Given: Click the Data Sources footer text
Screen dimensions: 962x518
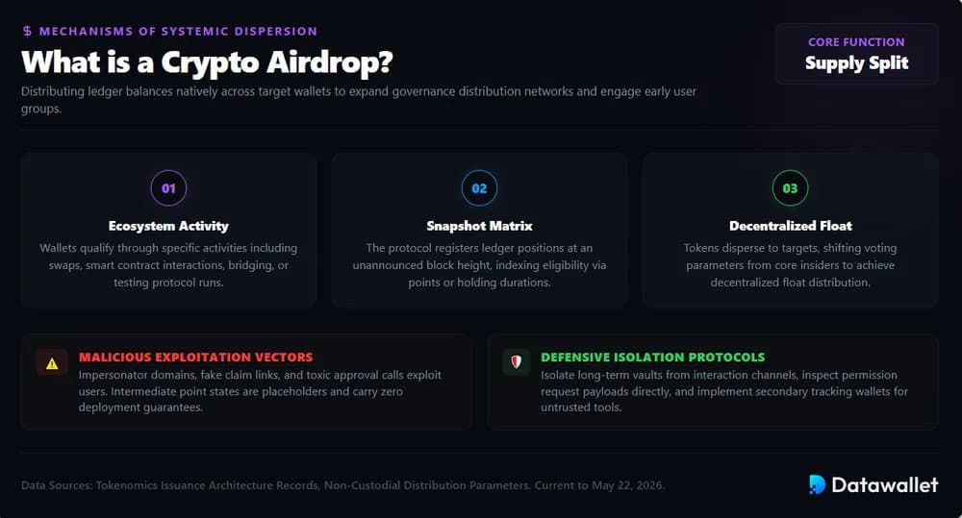Looking at the screenshot, I should [x=343, y=485].
